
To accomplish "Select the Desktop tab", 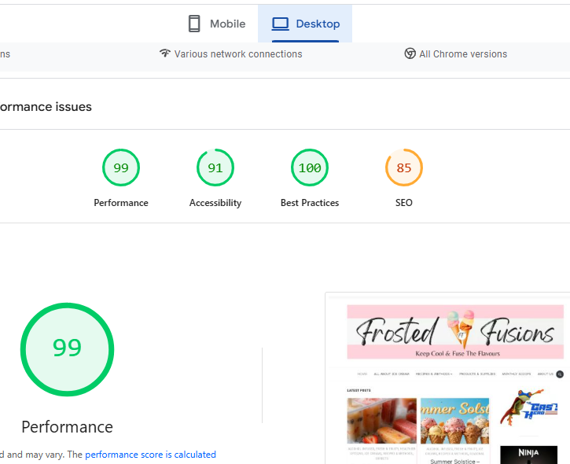I will 305,24.
